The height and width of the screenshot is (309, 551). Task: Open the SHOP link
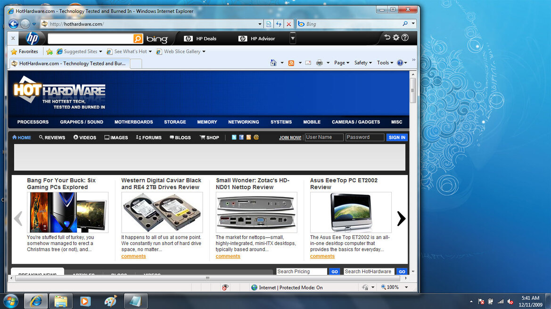209,137
